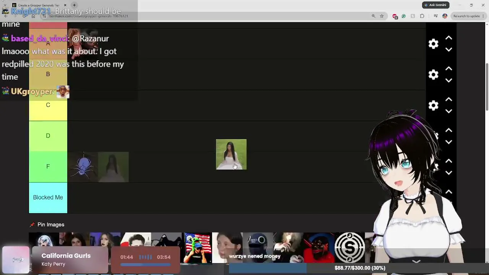The image size is (489, 275).
Task: Move tier B row up
Action: (x=449, y=69)
